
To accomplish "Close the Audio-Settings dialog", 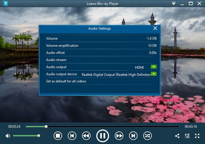I will pos(155,28).
